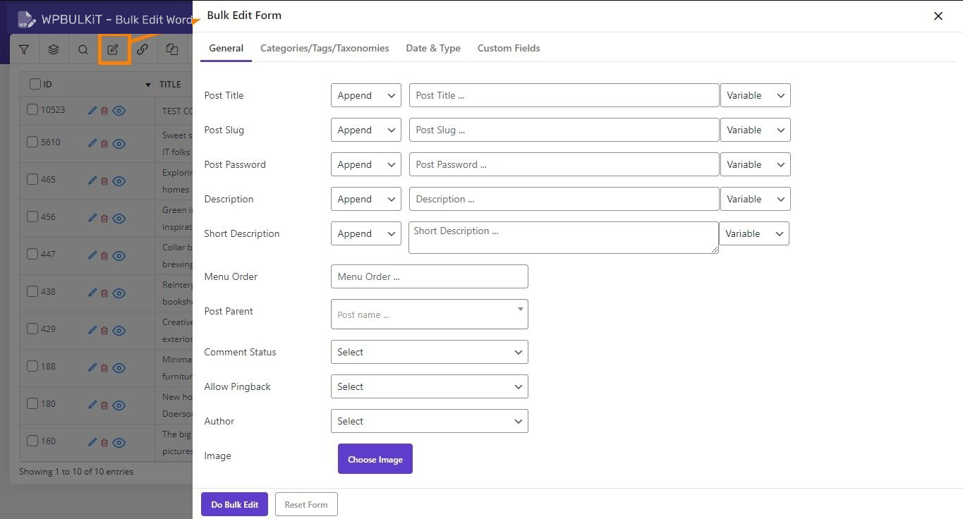Check the select-all checkbox beside ID
This screenshot has height=519, width=963.
click(35, 84)
